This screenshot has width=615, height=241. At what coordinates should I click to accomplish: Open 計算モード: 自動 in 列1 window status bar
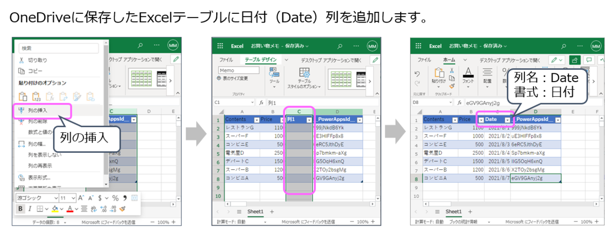pos(232,222)
